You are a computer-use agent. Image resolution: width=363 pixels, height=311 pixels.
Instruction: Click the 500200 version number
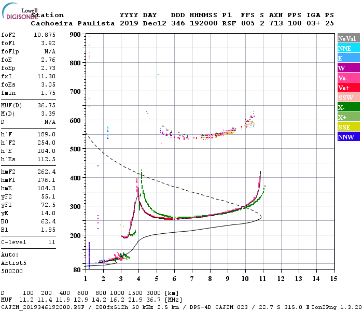[x=12, y=271]
